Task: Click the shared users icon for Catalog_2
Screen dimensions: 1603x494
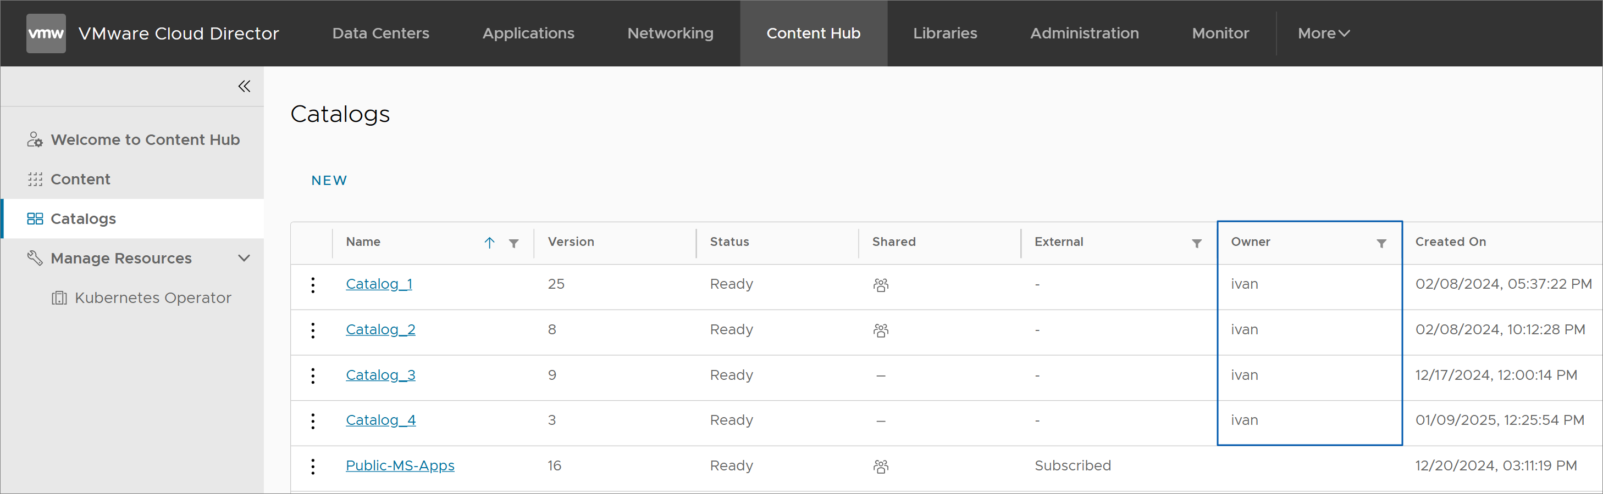Action: pos(881,330)
